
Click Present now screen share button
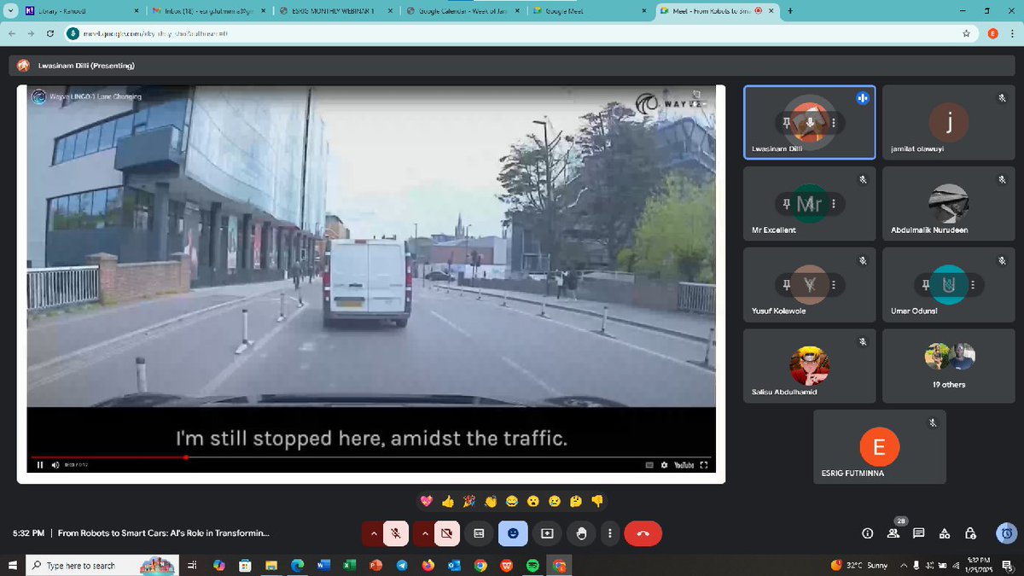(x=547, y=533)
